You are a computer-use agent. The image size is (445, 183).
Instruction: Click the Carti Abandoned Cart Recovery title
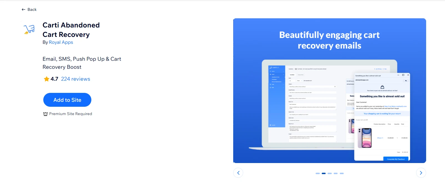(71, 30)
